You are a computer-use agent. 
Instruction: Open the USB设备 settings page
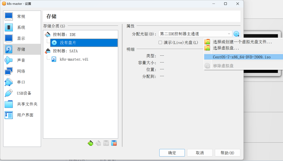pos(22,93)
